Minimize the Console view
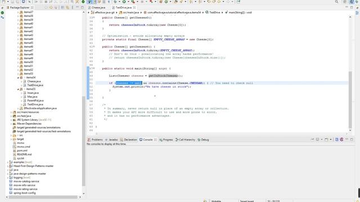 coord(346,139)
